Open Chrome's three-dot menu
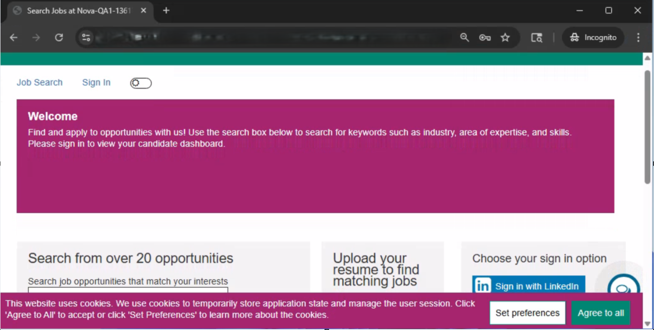This screenshot has height=330, width=654. [x=638, y=37]
